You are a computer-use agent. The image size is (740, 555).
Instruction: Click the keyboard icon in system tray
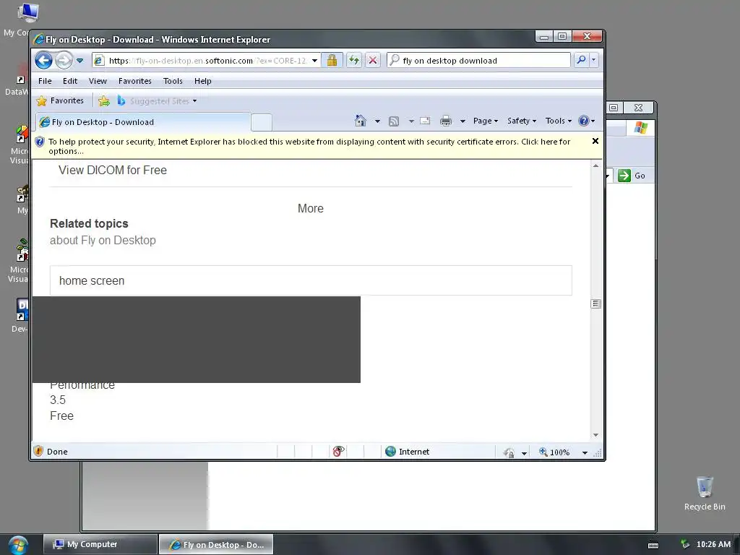click(653, 545)
